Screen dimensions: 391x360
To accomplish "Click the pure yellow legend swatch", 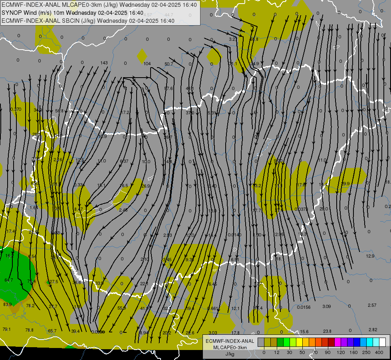I will pyautogui.click(x=299, y=342).
